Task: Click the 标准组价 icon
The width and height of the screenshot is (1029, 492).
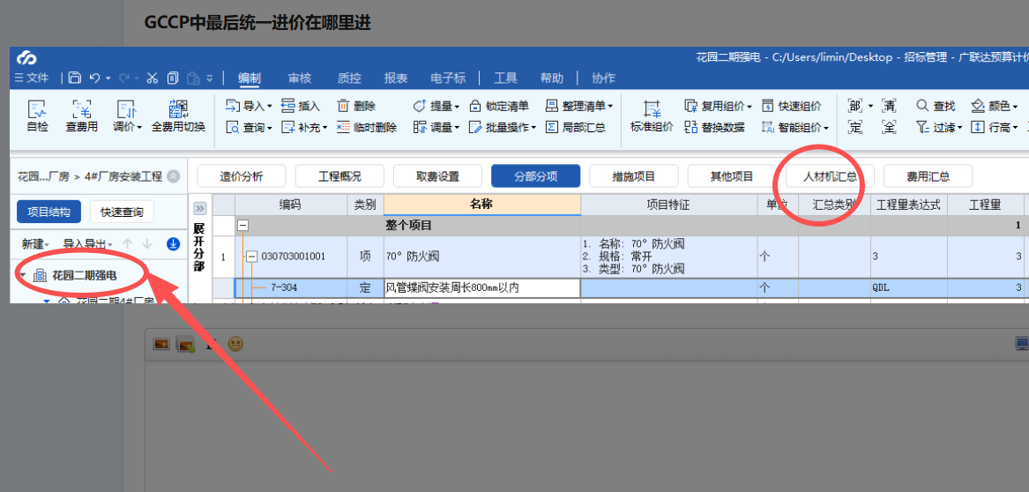Action: (x=652, y=108)
